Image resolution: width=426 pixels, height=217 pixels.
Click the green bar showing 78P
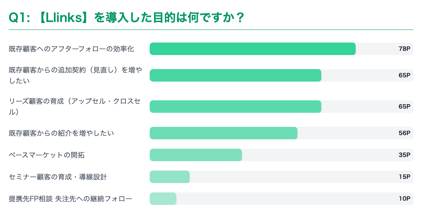[252, 49]
